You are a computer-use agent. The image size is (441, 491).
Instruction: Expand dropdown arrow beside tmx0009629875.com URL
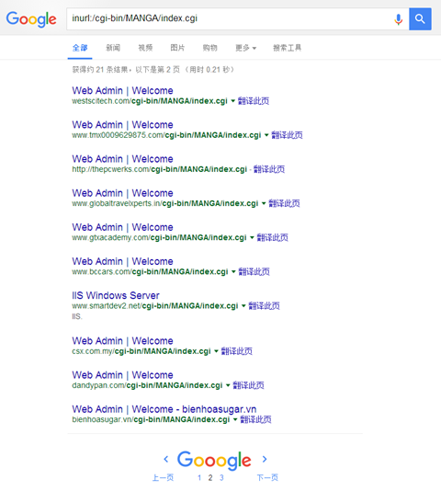(266, 135)
